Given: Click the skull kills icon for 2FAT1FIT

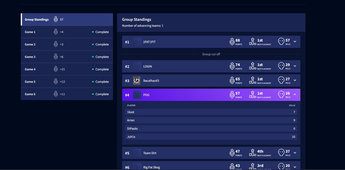Looking at the screenshot, I should (x=281, y=42).
